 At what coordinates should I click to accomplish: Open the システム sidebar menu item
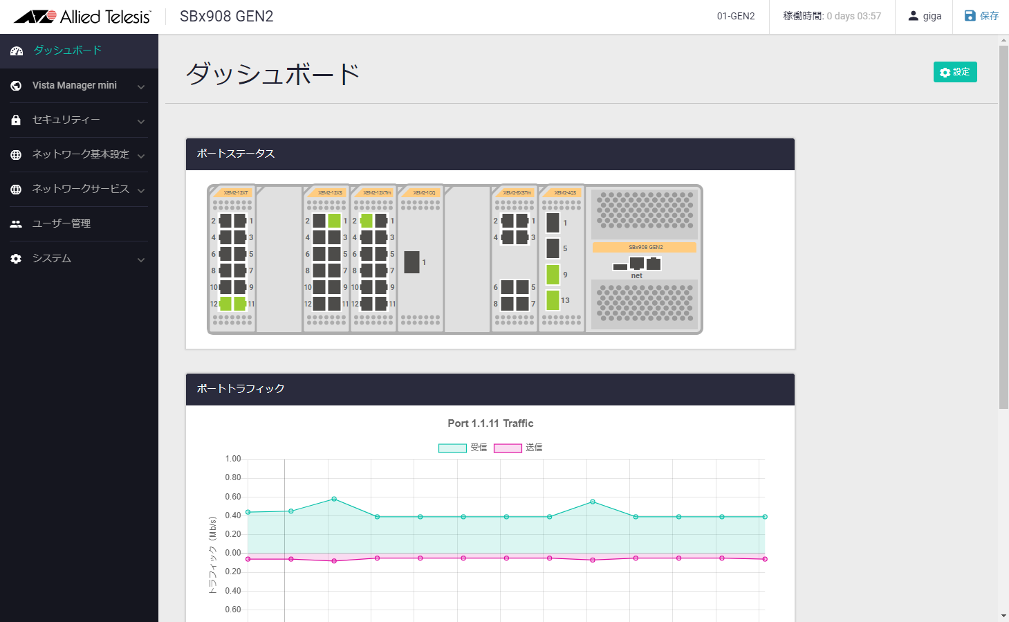pos(79,258)
